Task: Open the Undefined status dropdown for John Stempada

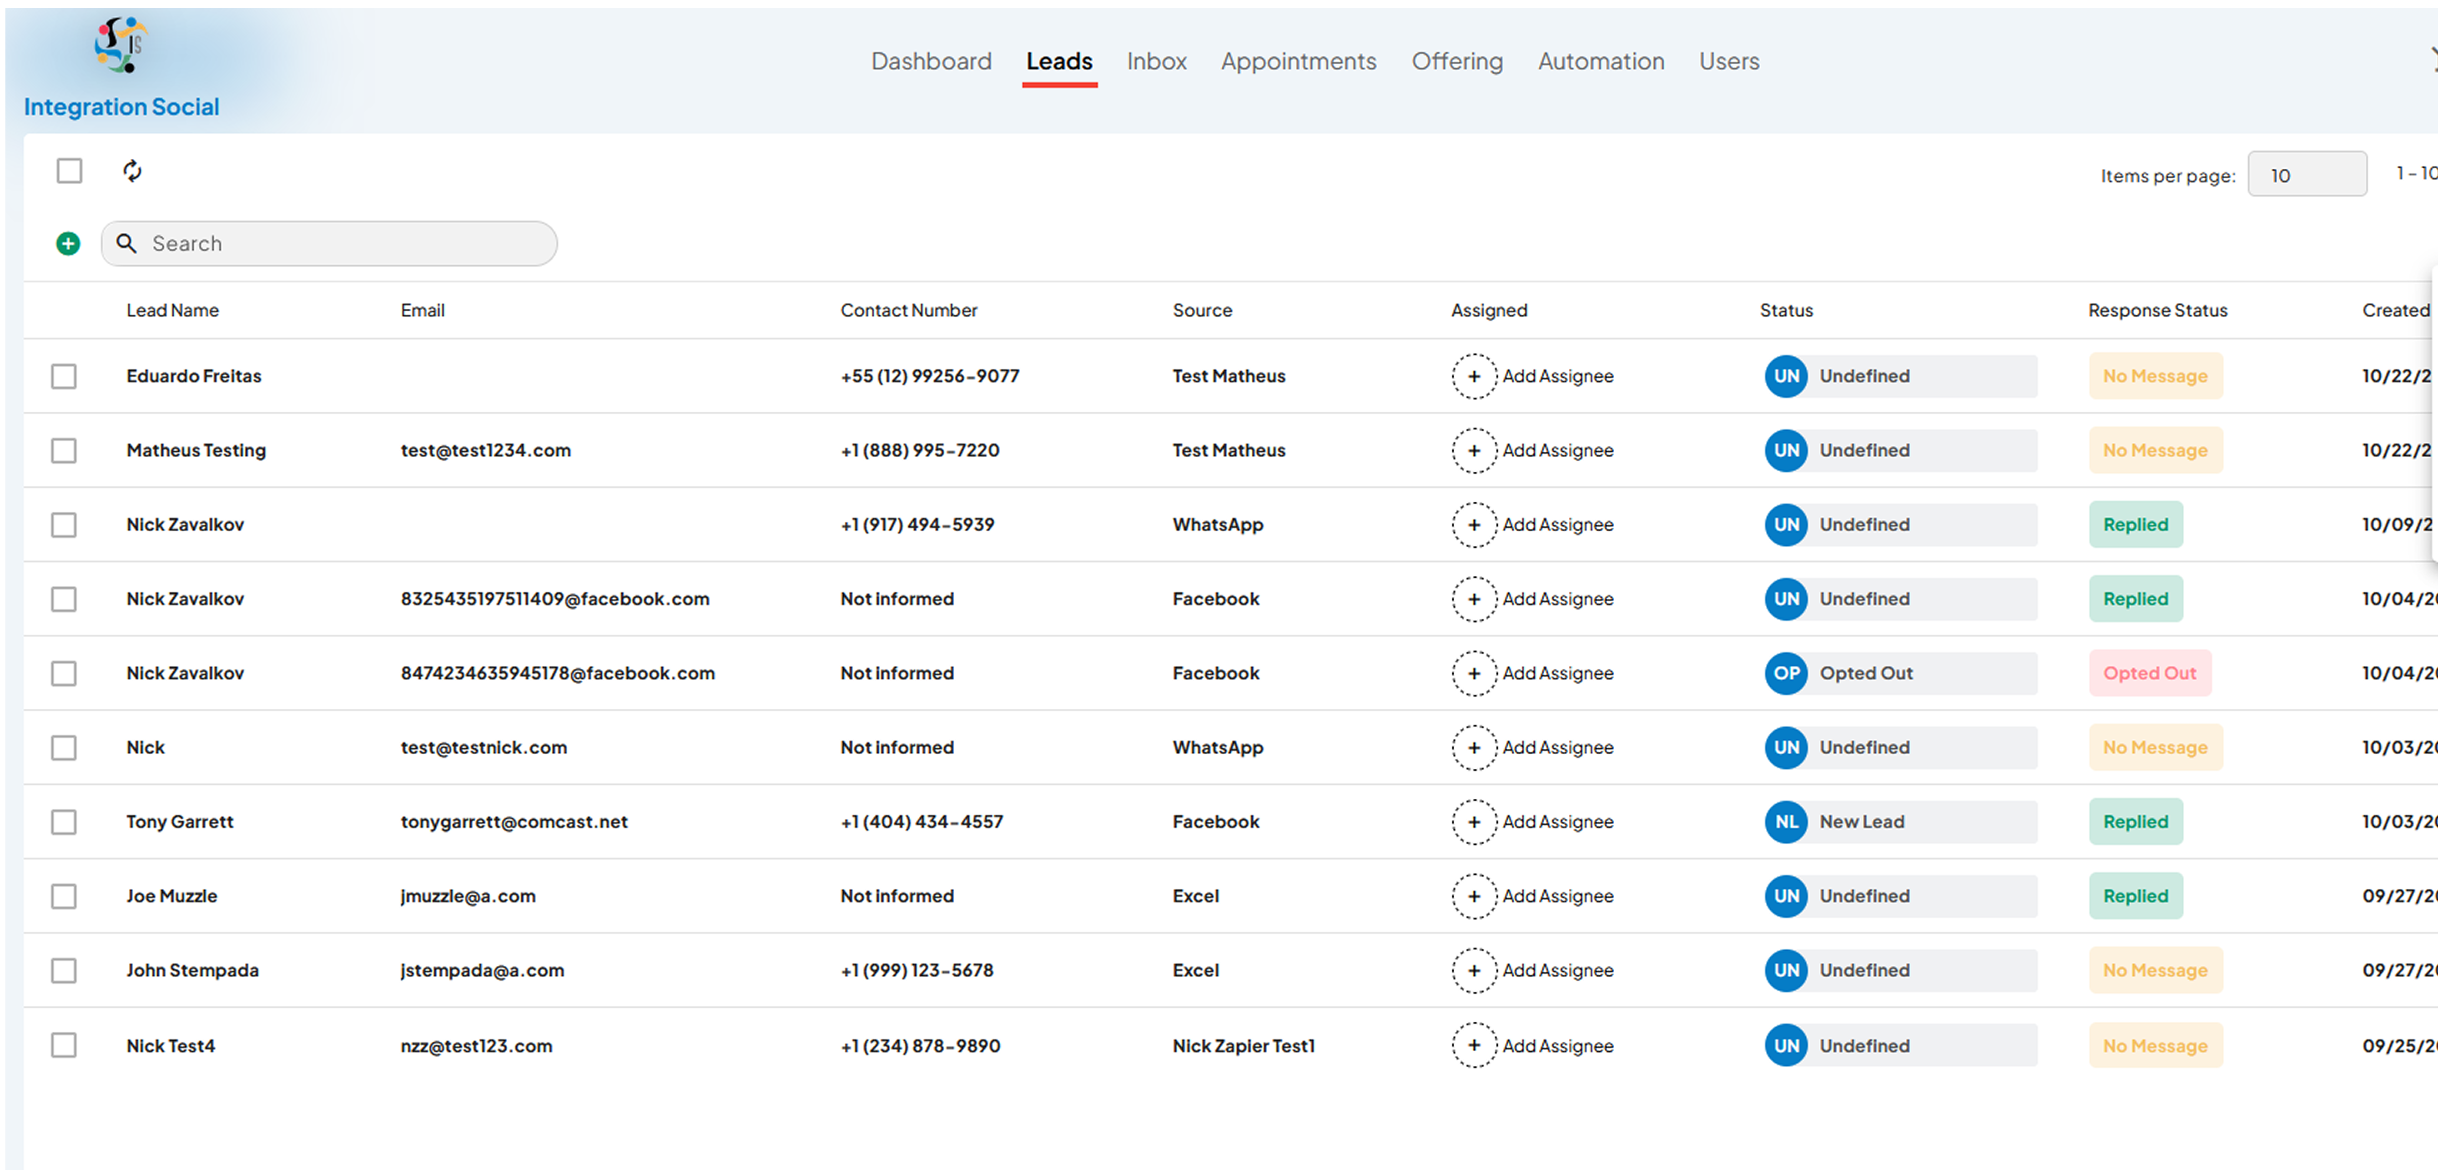Action: pyautogui.click(x=1900, y=970)
